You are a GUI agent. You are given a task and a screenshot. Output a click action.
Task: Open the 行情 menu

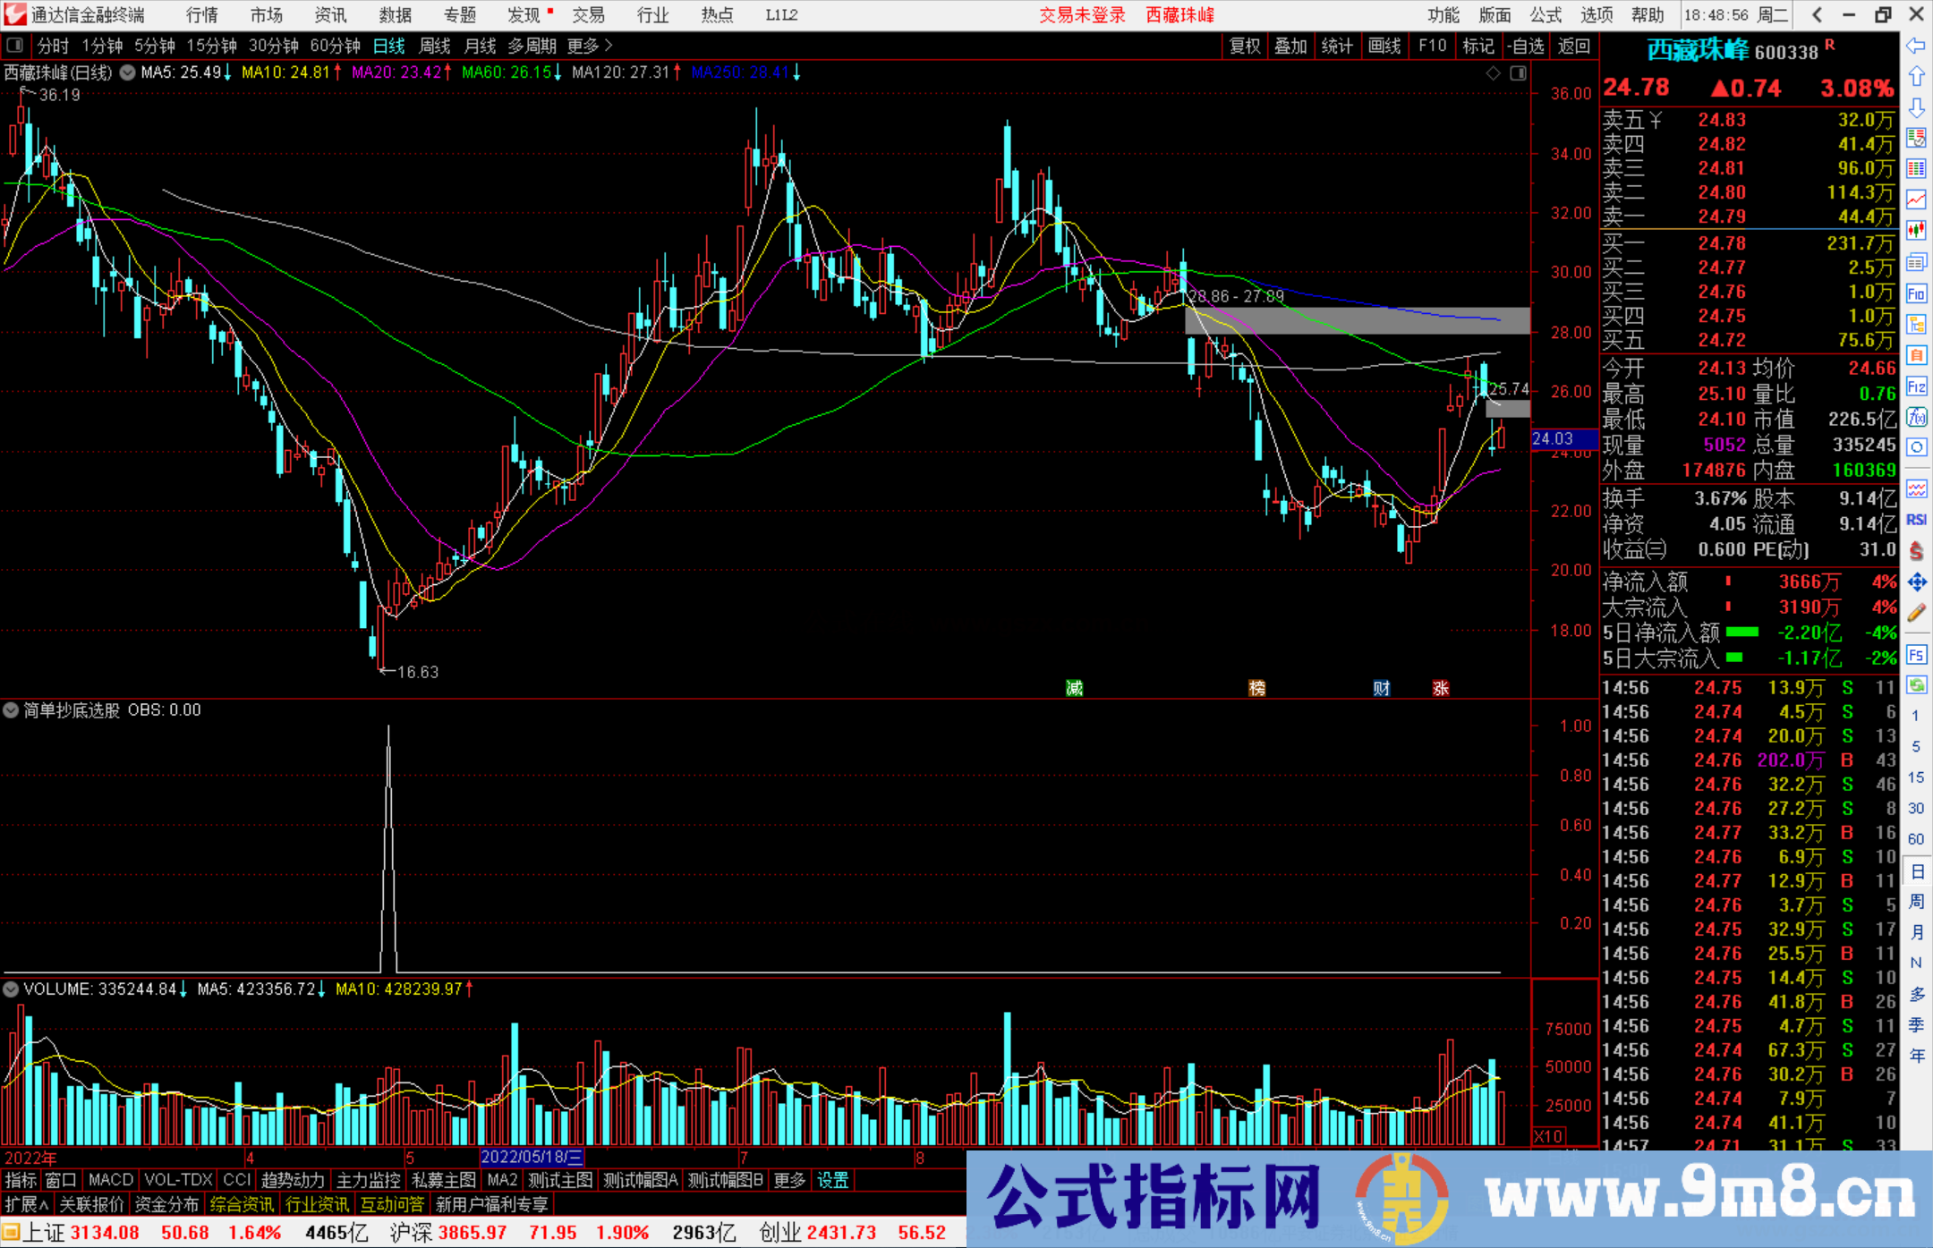click(x=201, y=14)
